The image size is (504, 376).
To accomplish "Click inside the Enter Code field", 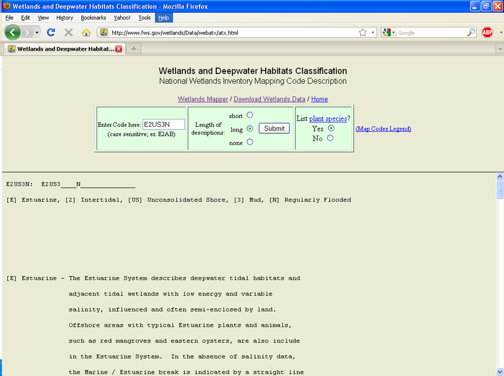I will pyautogui.click(x=164, y=124).
